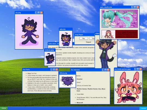Click the fifiCat.png title bar

68,73
